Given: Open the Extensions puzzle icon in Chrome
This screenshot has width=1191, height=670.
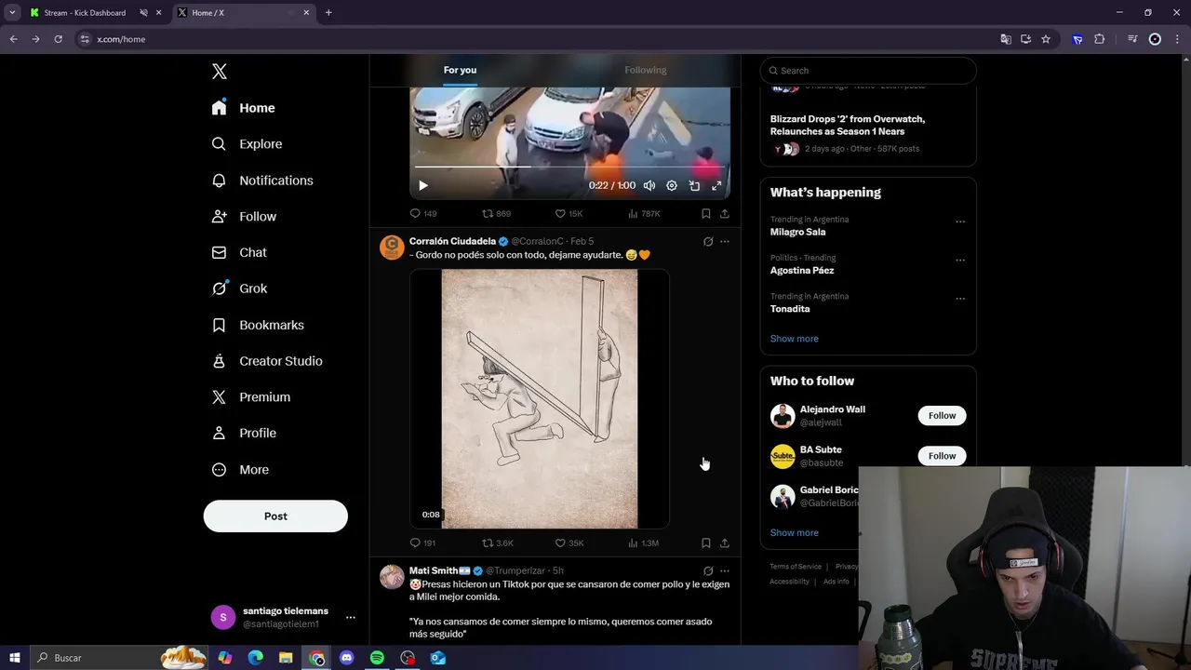Looking at the screenshot, I should (1099, 39).
